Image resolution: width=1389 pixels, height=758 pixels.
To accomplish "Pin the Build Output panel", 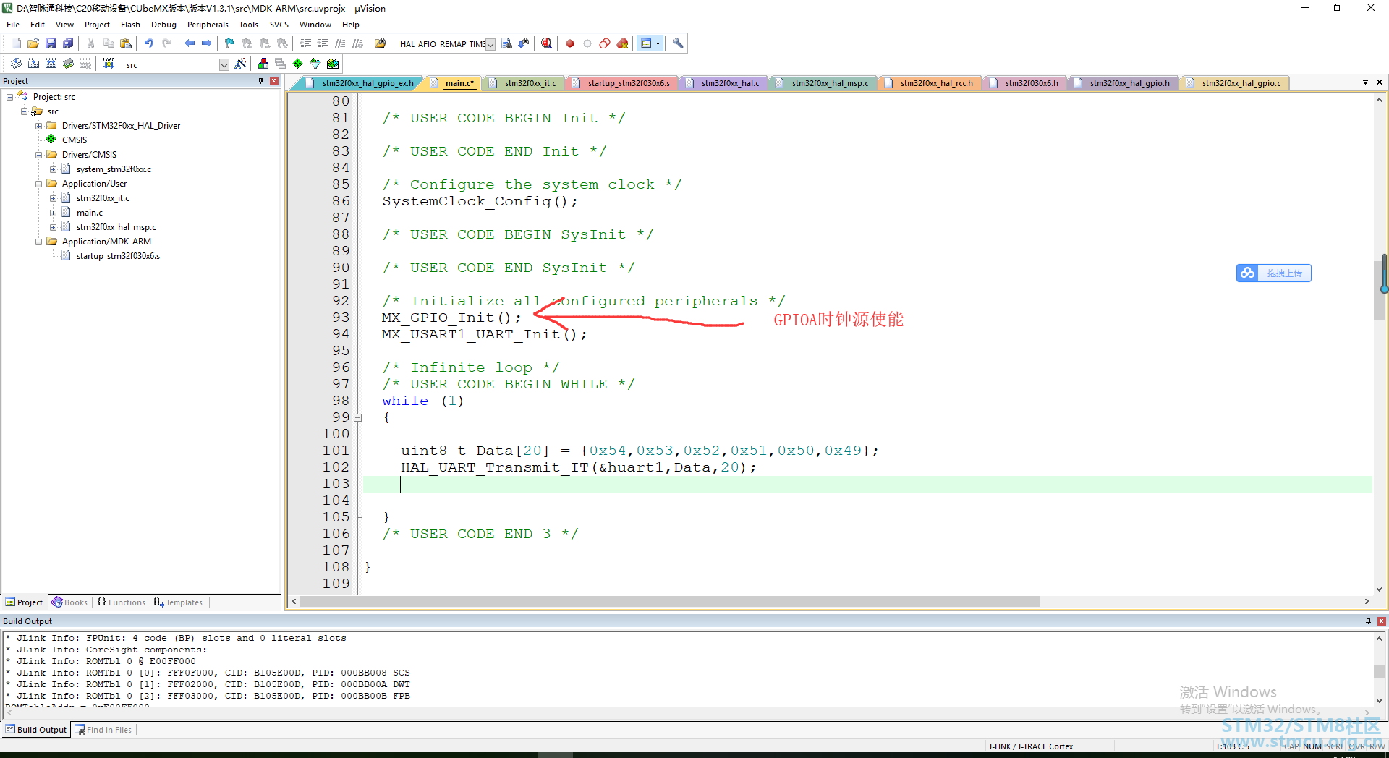I will point(1368,621).
